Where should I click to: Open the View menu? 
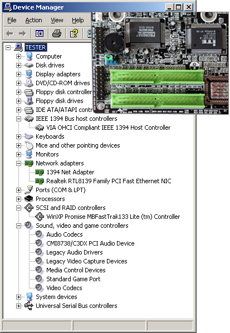pos(57,20)
